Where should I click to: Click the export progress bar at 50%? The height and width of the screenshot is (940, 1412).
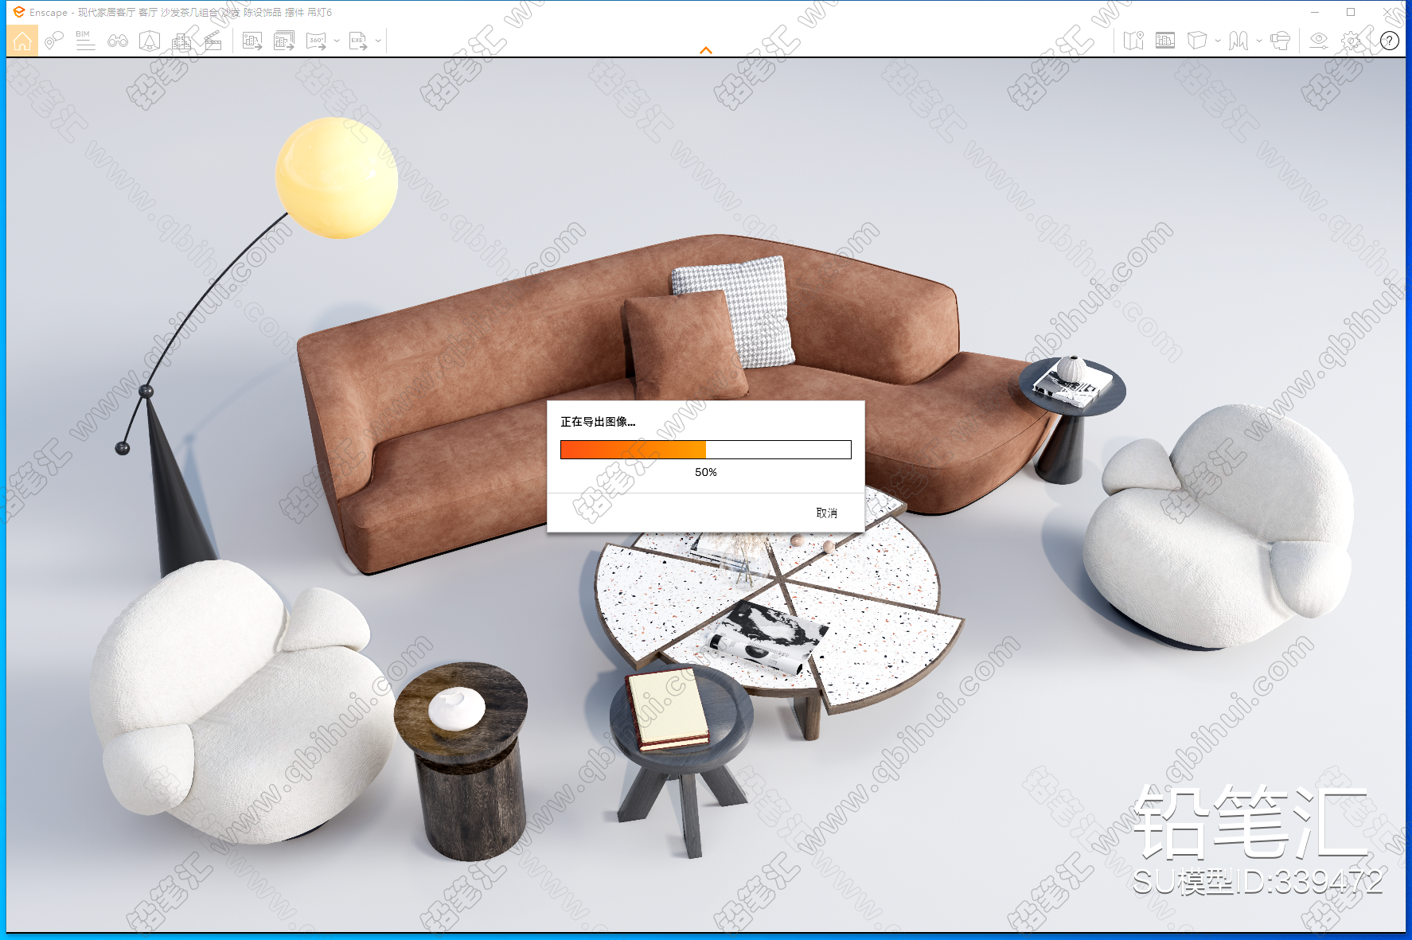tap(706, 450)
